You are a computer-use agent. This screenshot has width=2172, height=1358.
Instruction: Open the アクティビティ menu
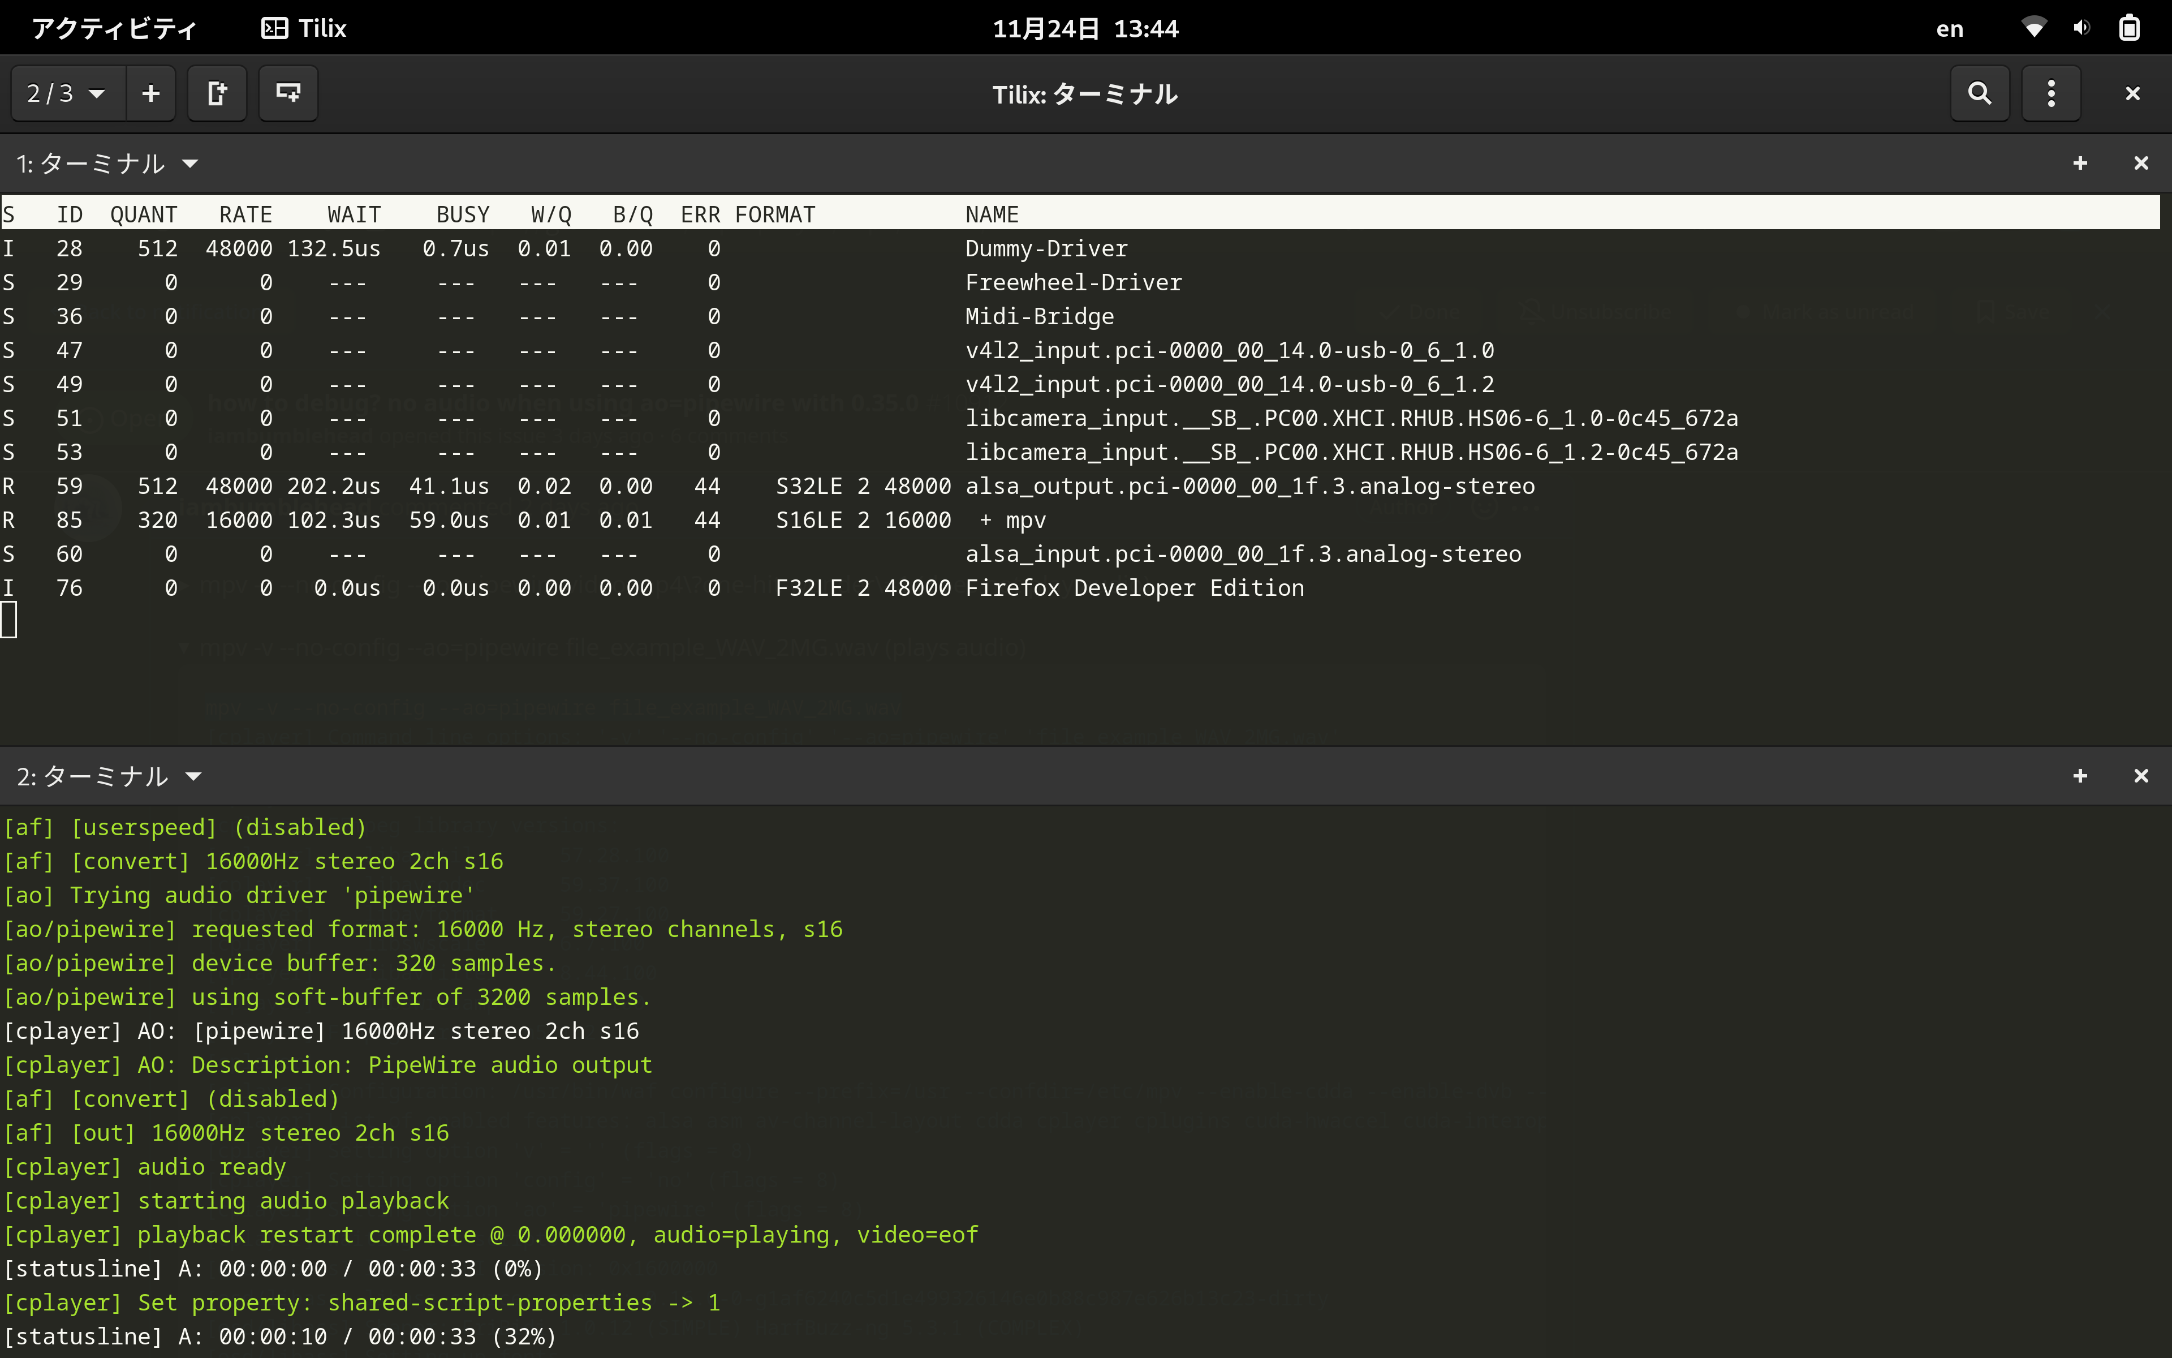click(113, 28)
